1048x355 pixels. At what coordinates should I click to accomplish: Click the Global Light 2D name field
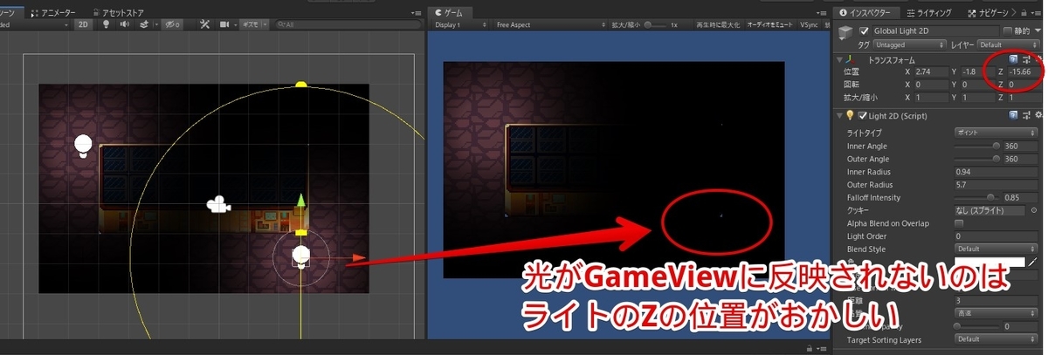point(936,31)
